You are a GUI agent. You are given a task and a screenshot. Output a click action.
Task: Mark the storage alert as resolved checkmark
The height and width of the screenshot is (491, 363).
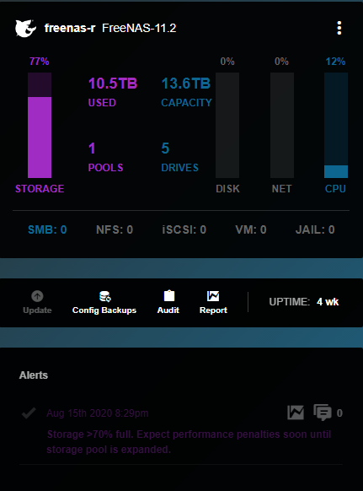pyautogui.click(x=29, y=413)
